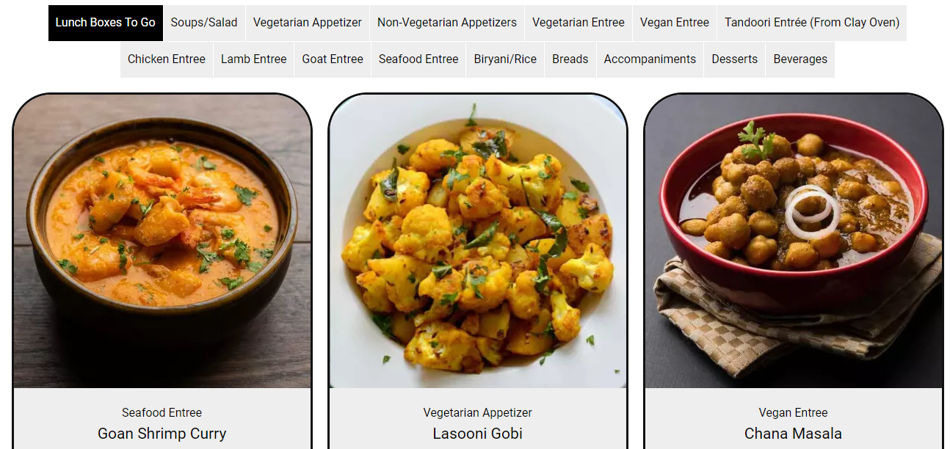This screenshot has height=449, width=950.
Task: Select the Chana Masala dish photo
Action: (x=794, y=241)
